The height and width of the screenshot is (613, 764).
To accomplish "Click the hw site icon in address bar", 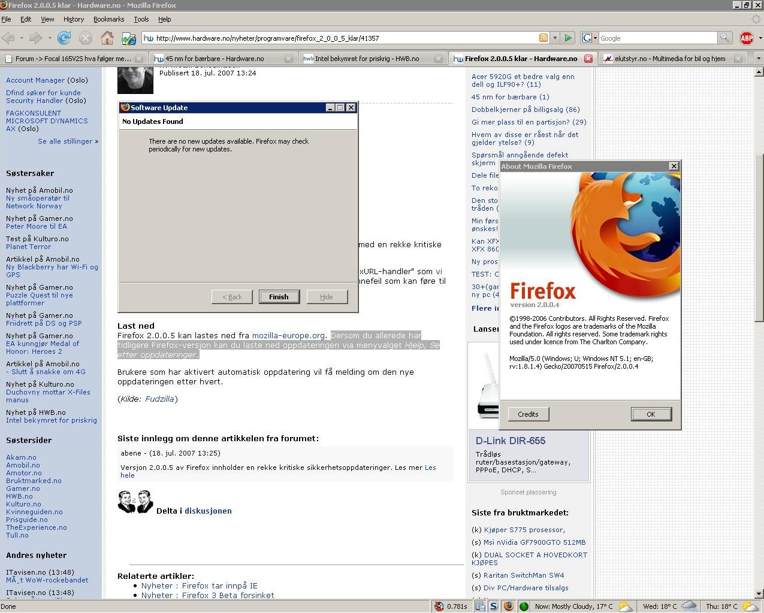I will [x=149, y=38].
